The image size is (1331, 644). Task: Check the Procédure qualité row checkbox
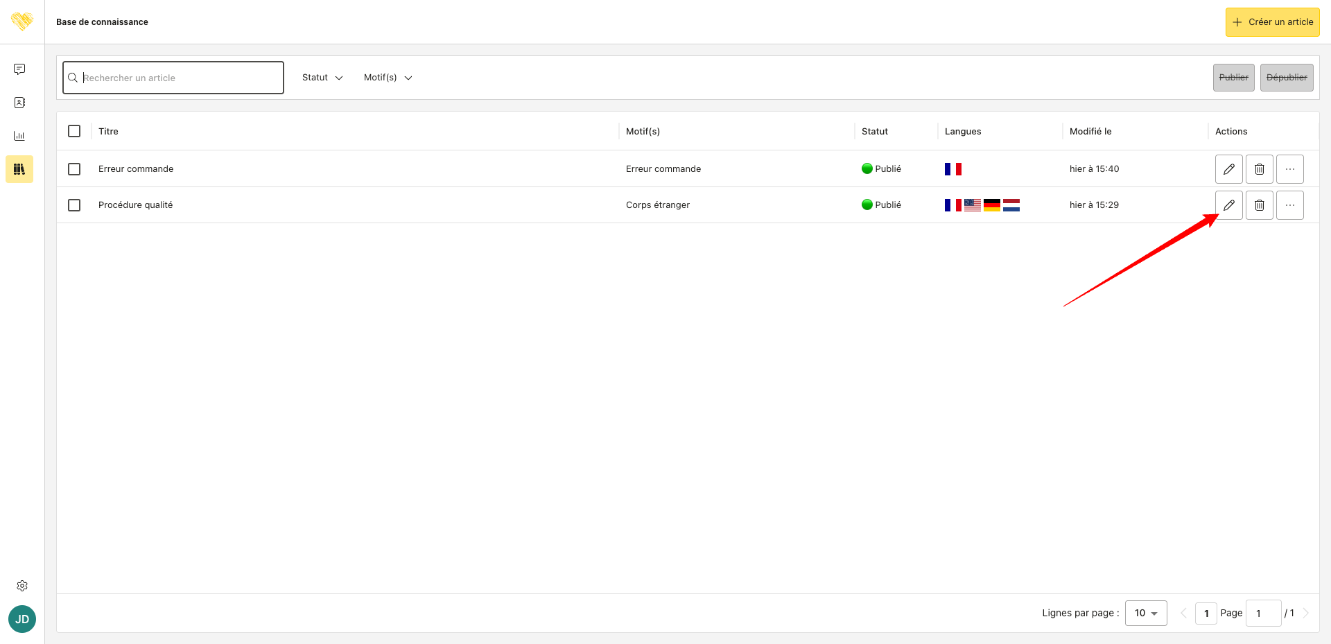(74, 205)
